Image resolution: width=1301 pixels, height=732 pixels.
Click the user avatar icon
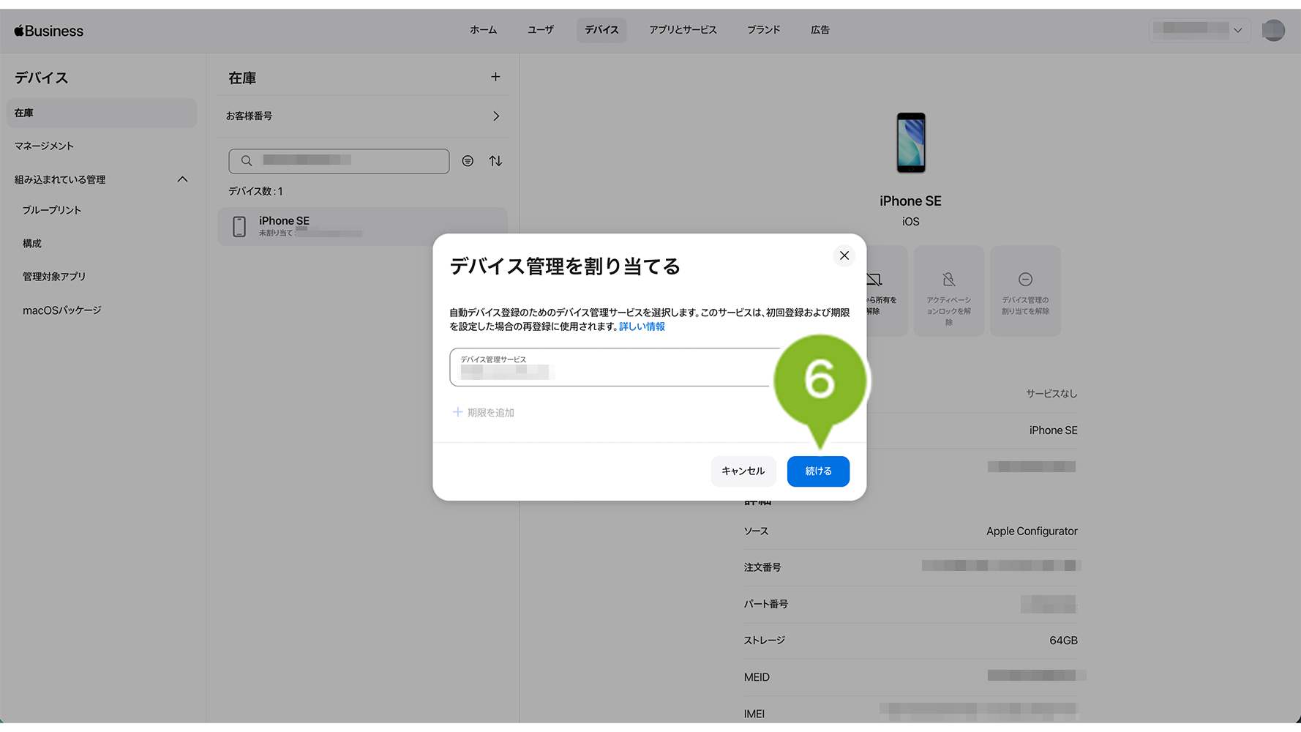[x=1272, y=30]
